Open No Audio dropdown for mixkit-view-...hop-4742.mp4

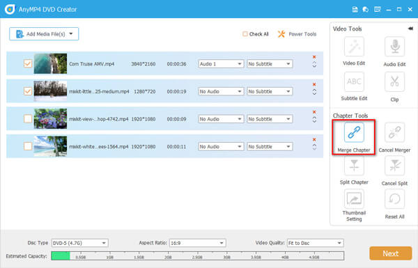click(x=221, y=119)
